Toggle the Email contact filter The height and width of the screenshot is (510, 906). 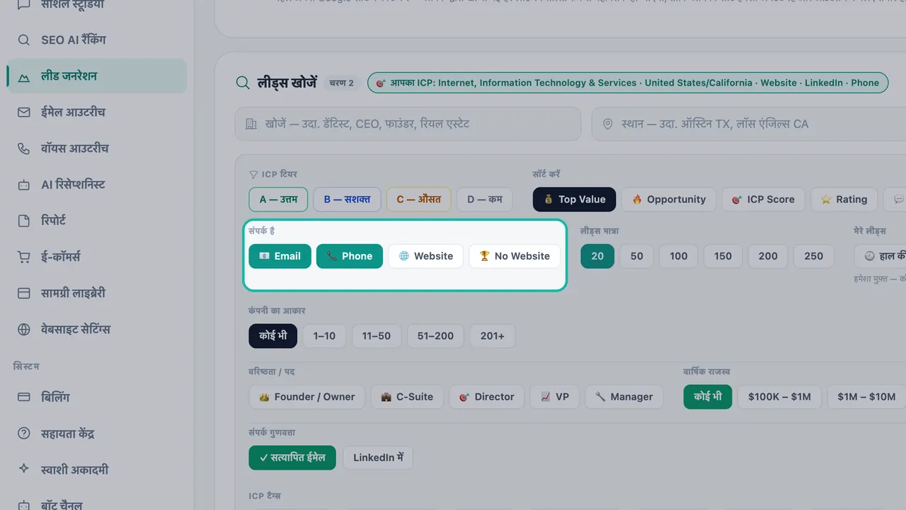[280, 256]
